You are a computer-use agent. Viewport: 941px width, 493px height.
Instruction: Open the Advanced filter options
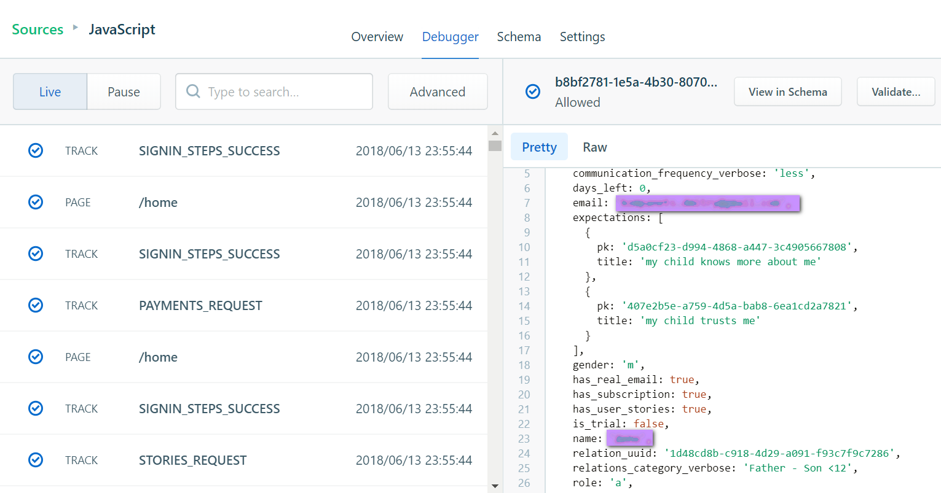(x=437, y=91)
